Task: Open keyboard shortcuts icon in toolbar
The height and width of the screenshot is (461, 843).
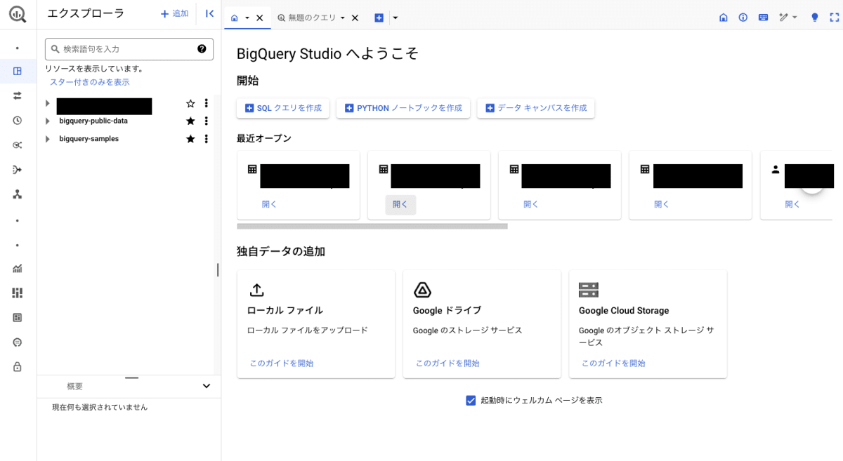Action: pos(763,18)
